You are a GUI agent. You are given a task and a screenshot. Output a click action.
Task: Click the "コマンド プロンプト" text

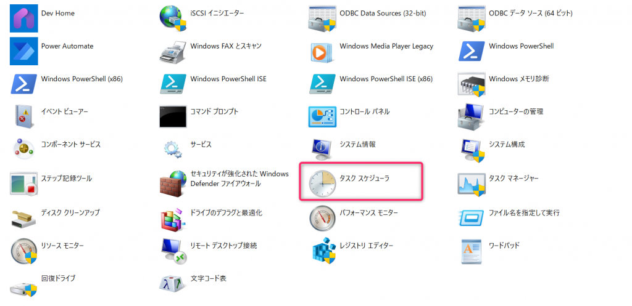pyautogui.click(x=214, y=111)
